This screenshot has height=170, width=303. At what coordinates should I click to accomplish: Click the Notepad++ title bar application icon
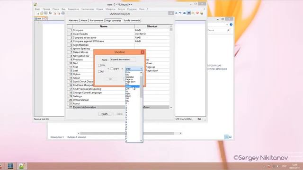point(36,4)
